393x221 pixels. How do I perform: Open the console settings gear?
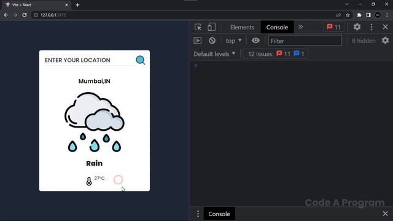[385, 41]
